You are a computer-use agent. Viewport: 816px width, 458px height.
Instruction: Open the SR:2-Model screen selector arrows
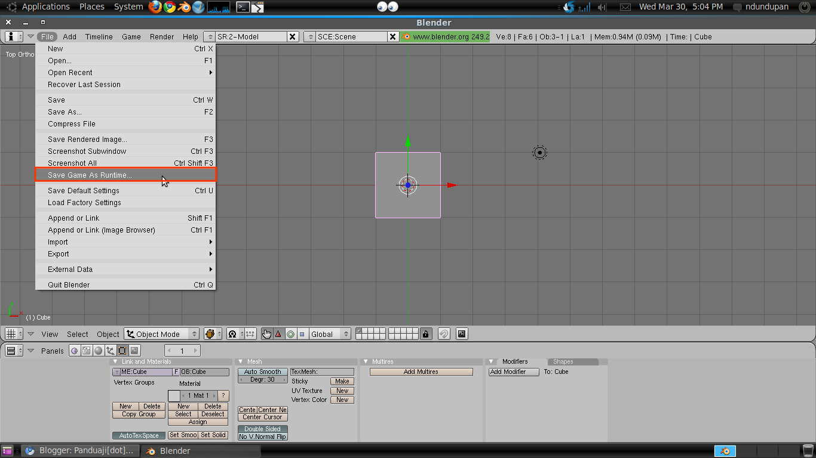[x=210, y=36]
